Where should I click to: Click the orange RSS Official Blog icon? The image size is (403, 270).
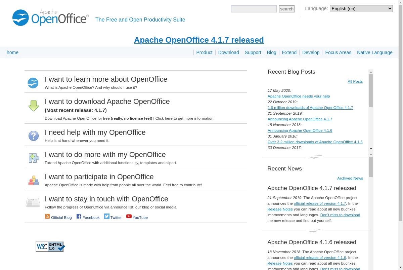point(47,216)
